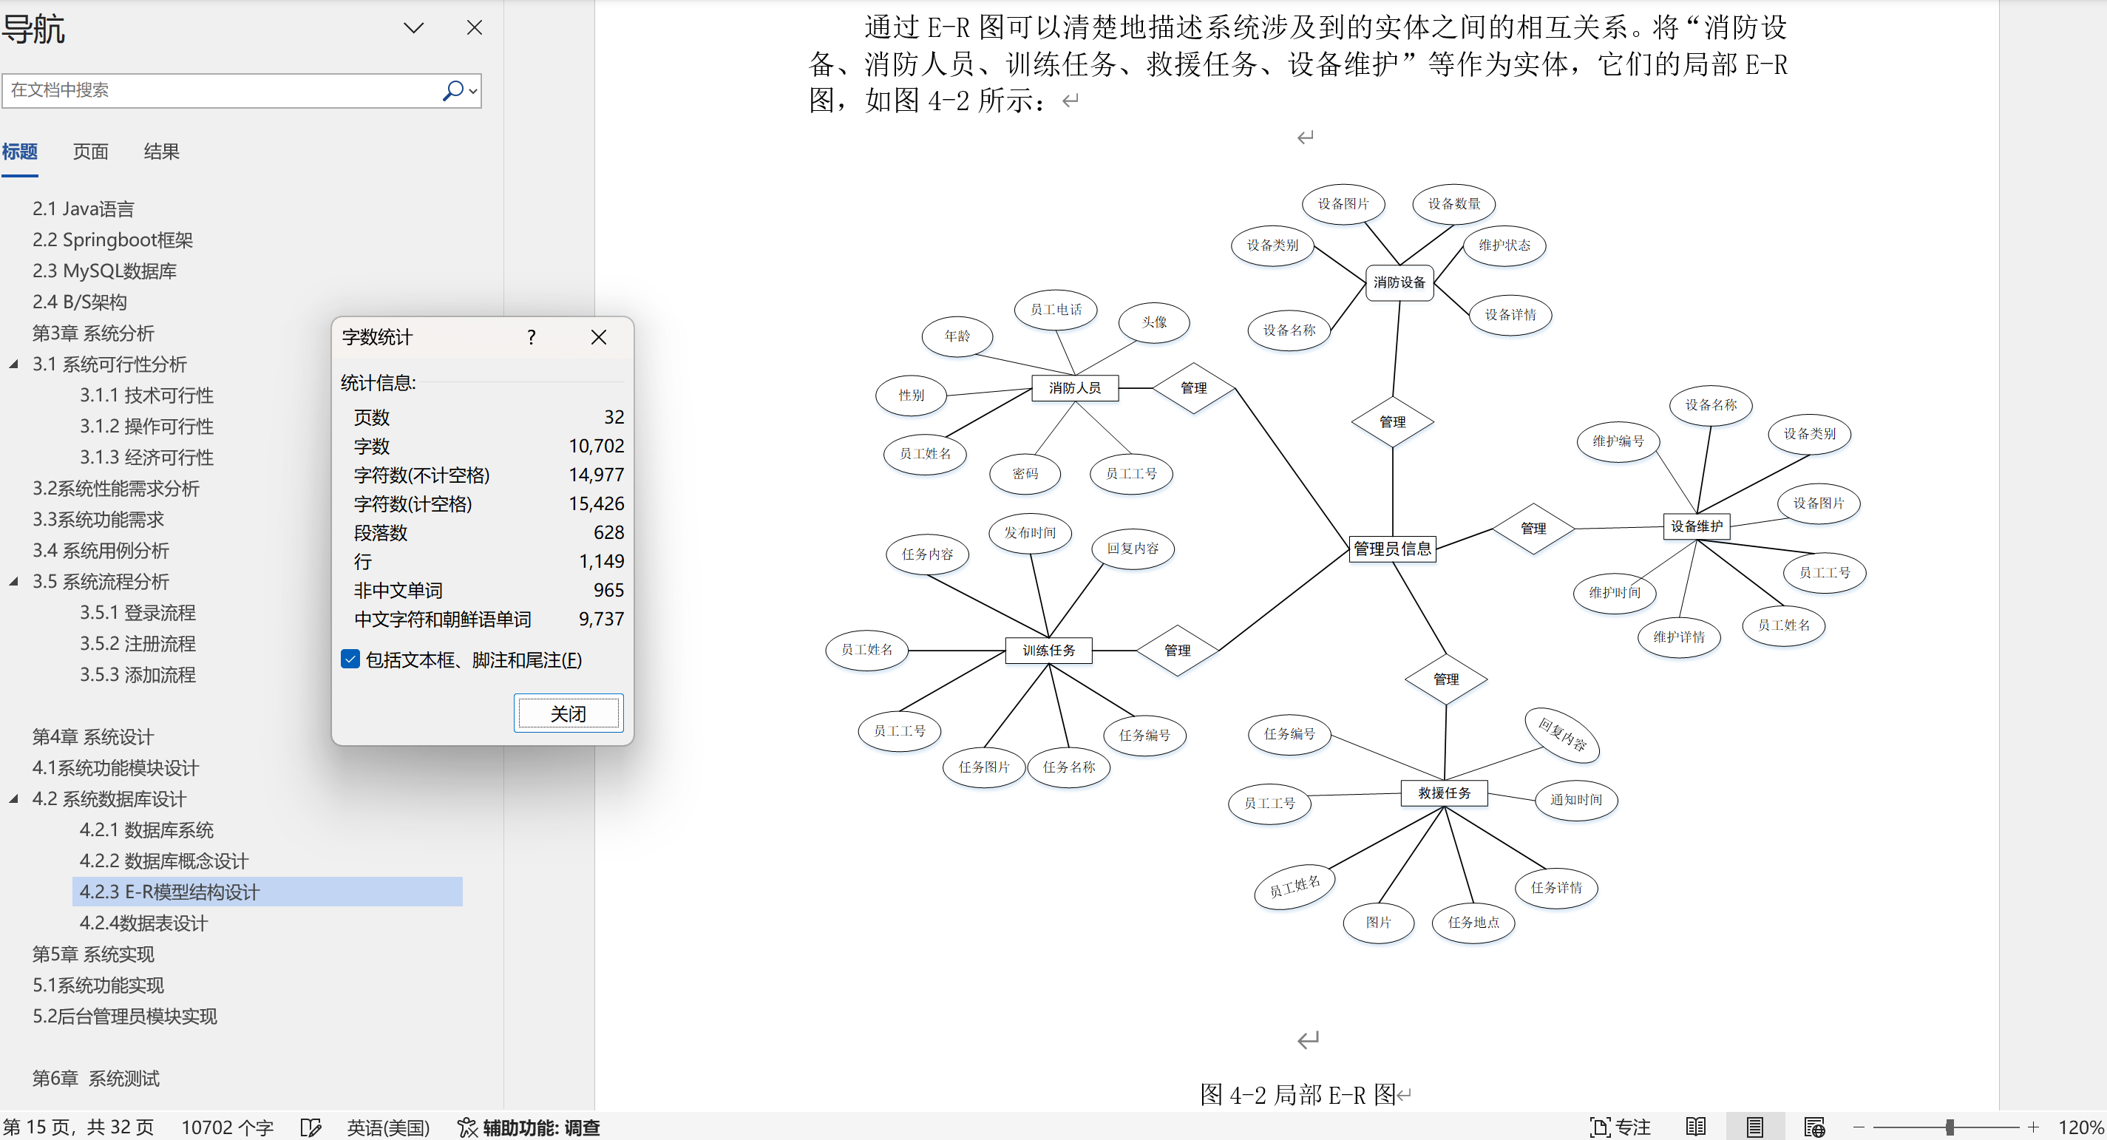This screenshot has width=2107, height=1140.
Task: Go to heading 2.3 MySQL数据库
Action: point(104,271)
